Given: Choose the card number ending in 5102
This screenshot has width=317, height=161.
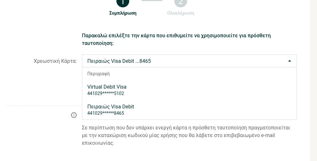Looking at the screenshot, I should tap(106, 93).
